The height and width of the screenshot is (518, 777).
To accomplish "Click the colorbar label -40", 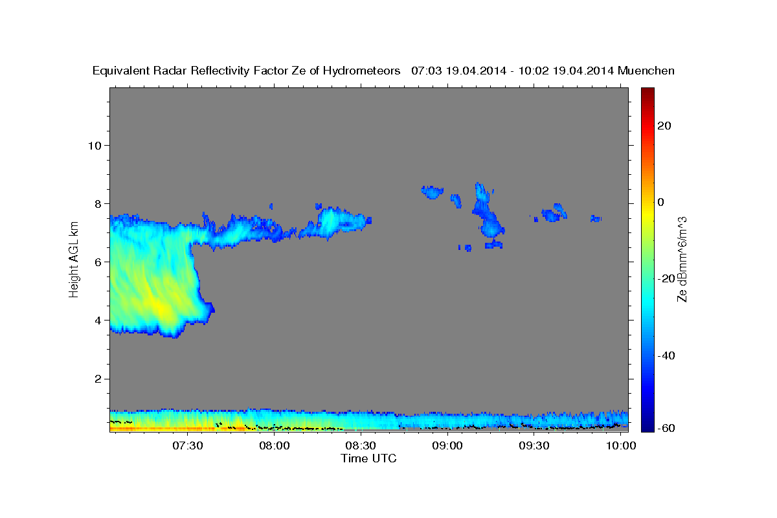I will point(667,355).
